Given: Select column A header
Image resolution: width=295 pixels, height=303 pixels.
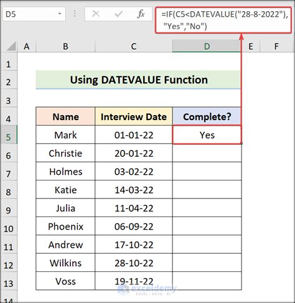Looking at the screenshot, I should click(x=27, y=46).
